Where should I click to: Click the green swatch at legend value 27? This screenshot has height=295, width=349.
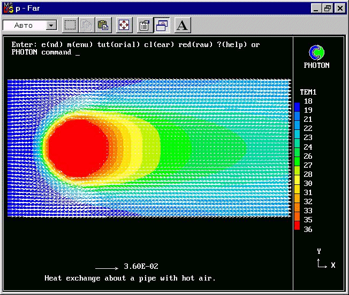(x=297, y=161)
